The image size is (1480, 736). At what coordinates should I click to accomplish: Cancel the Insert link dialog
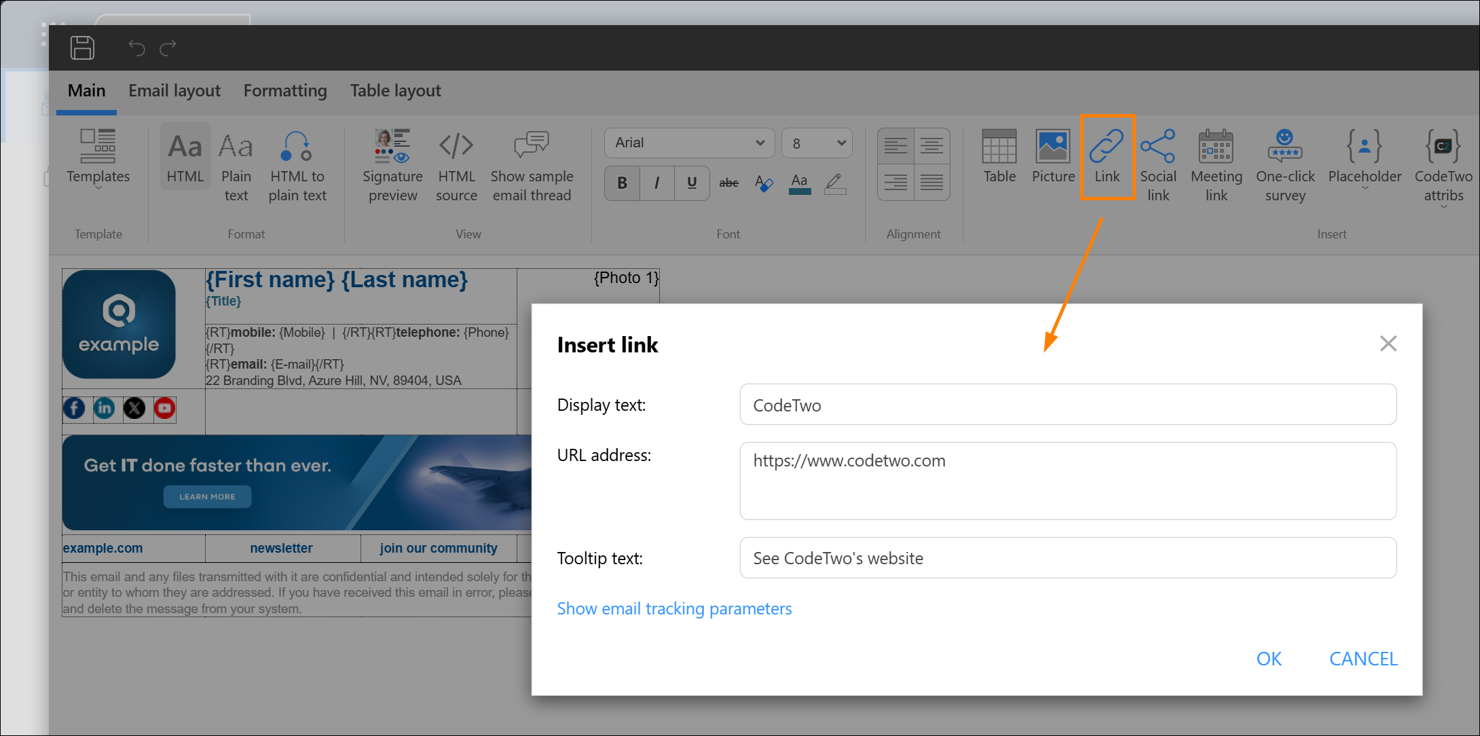click(1363, 659)
